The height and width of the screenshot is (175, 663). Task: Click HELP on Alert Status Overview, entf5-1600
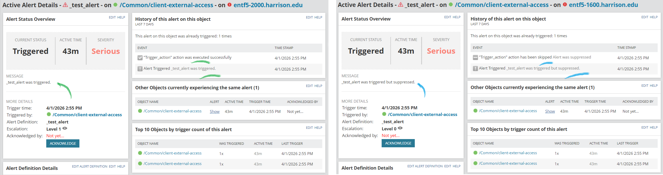pos(457,17)
